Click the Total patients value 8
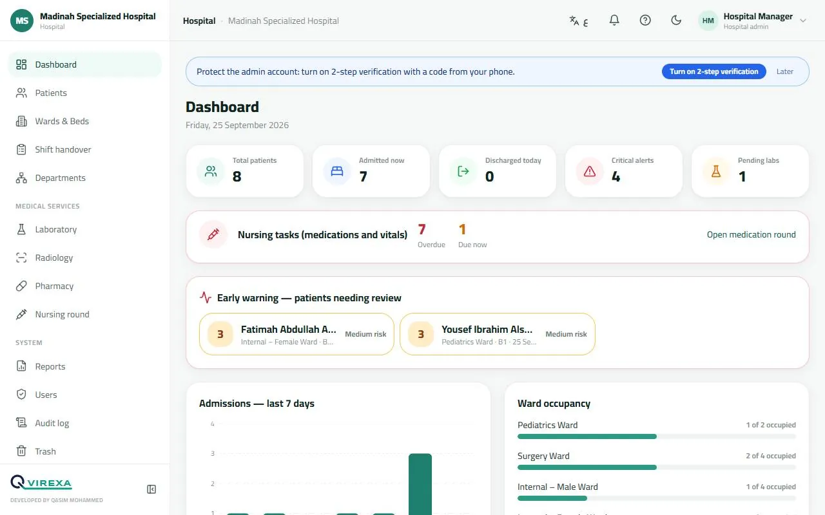The image size is (825, 515). click(x=237, y=176)
